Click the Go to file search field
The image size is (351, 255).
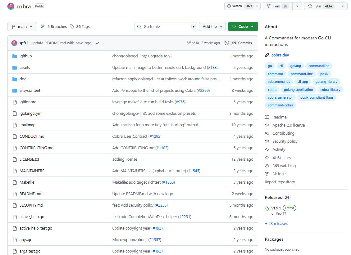166,27
